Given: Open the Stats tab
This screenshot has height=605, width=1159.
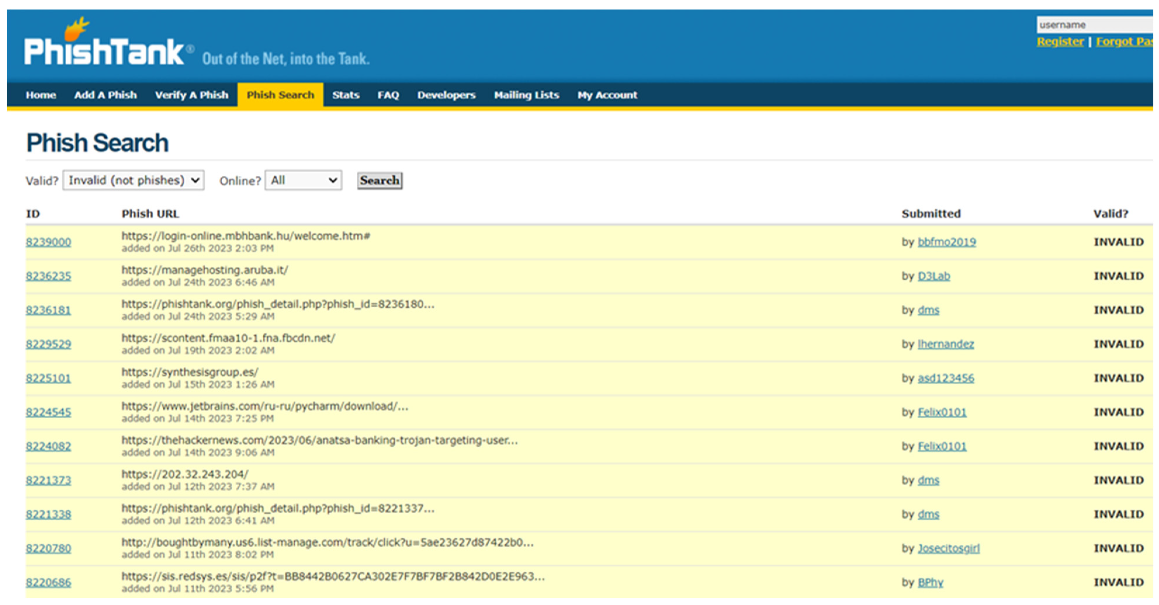Looking at the screenshot, I should (x=346, y=95).
